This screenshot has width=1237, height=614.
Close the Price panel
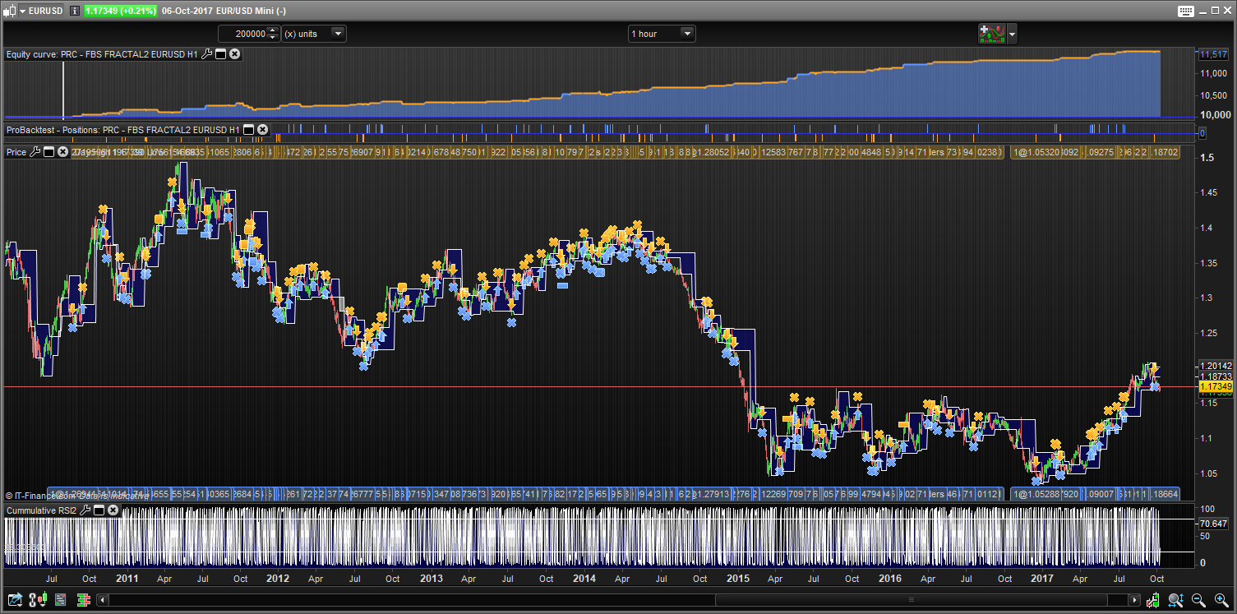62,152
